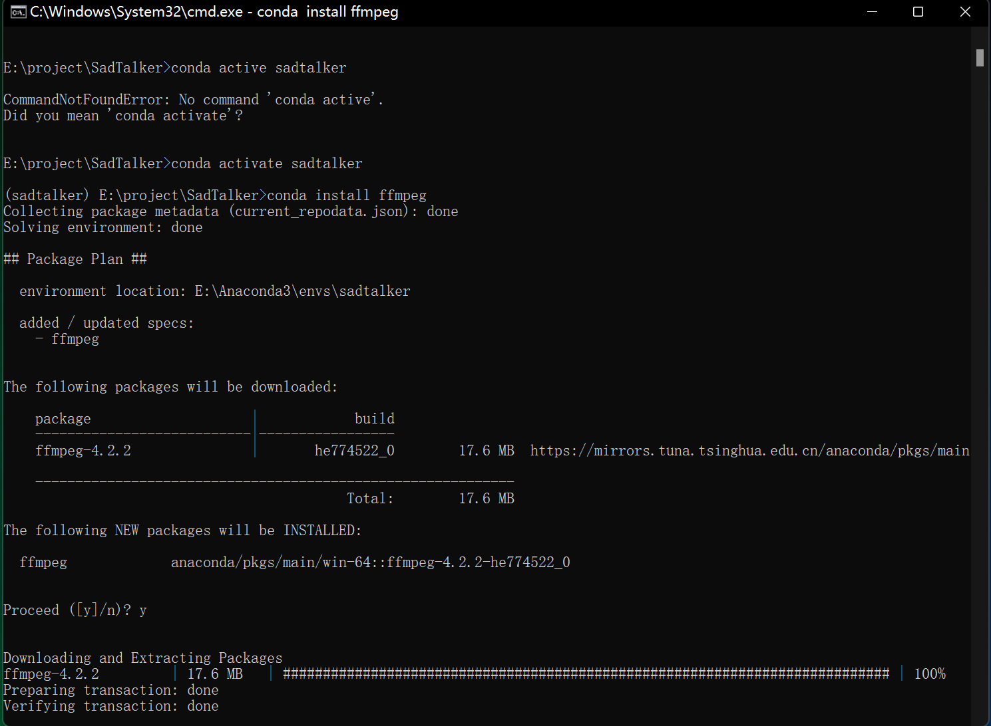Open the cmd.exe system menu icon
The image size is (991, 726).
point(17,12)
